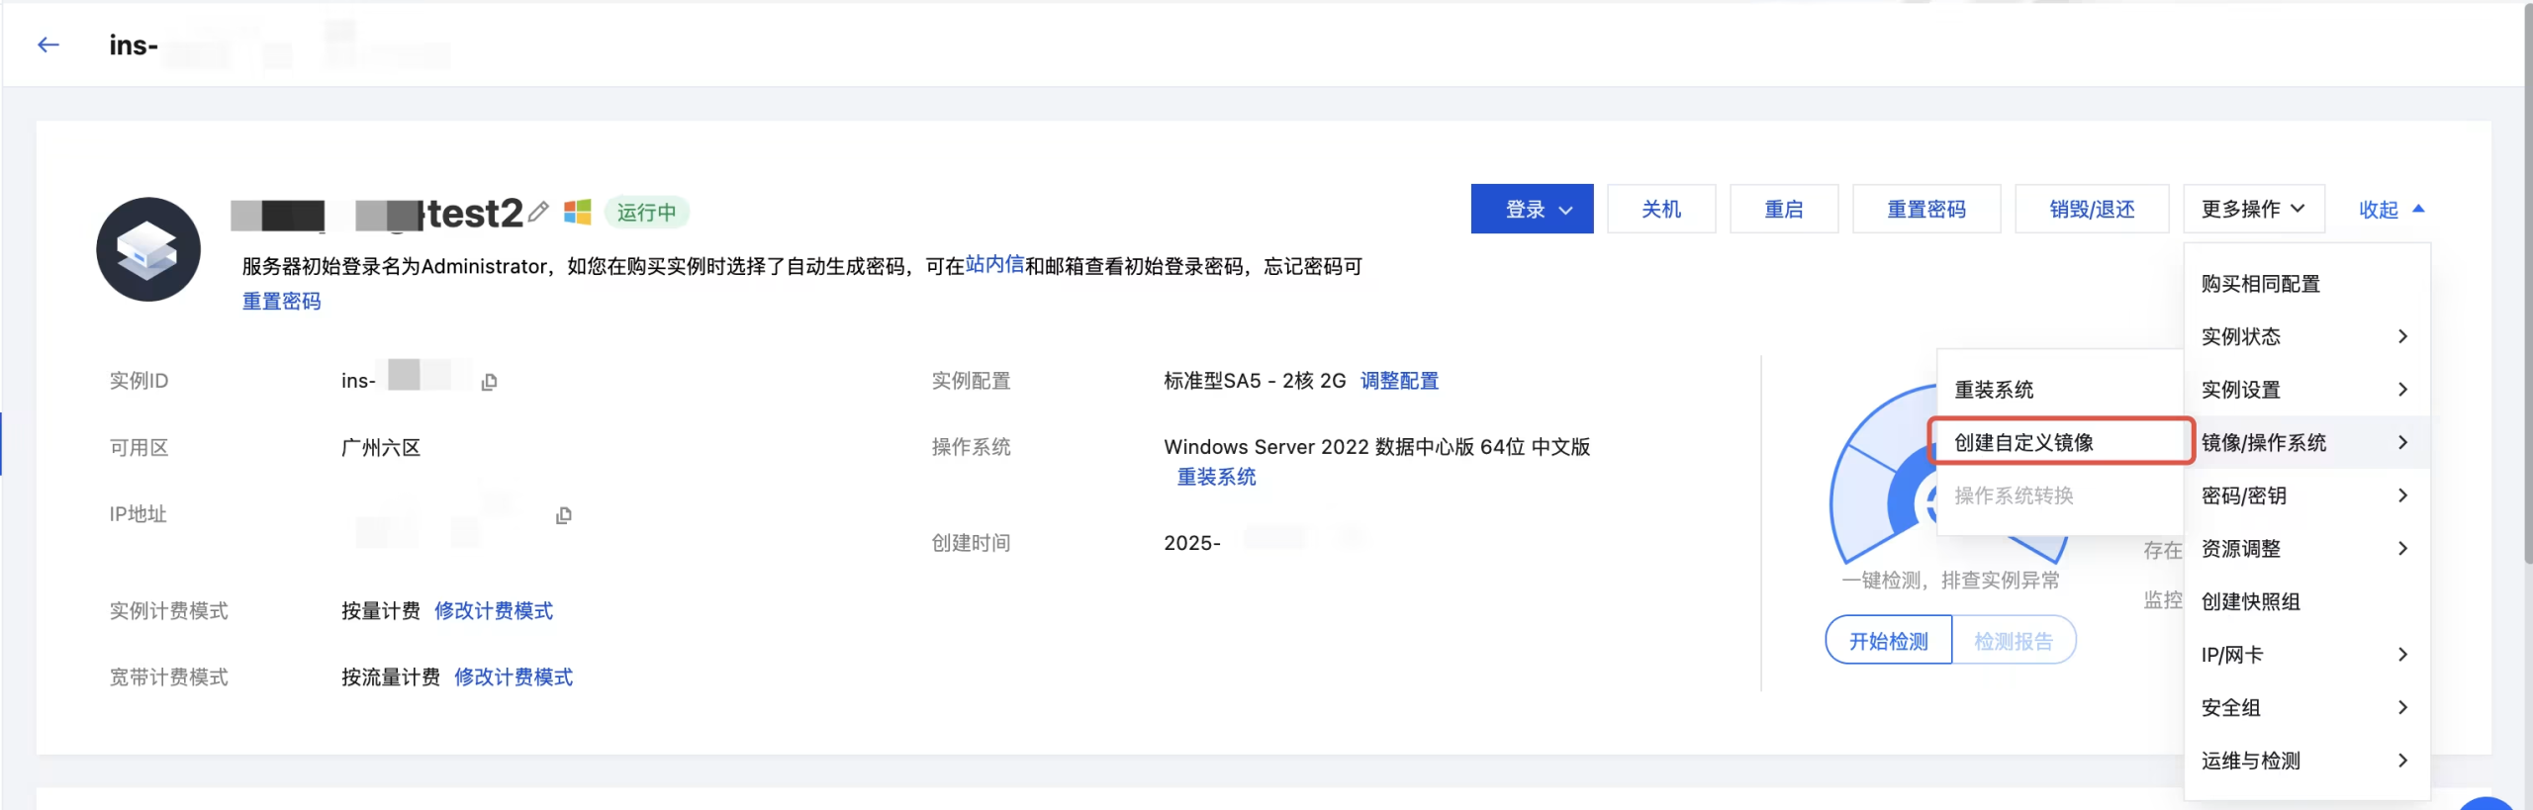2533x810 pixels.
Task: Start diagnosis with 开始检测 button
Action: coord(1888,641)
